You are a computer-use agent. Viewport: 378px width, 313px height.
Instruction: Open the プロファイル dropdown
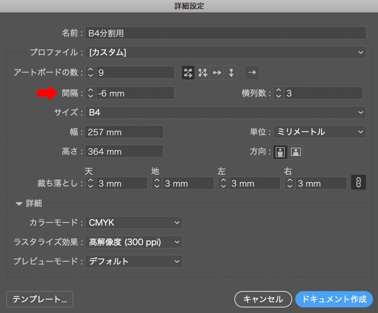pyautogui.click(x=225, y=52)
